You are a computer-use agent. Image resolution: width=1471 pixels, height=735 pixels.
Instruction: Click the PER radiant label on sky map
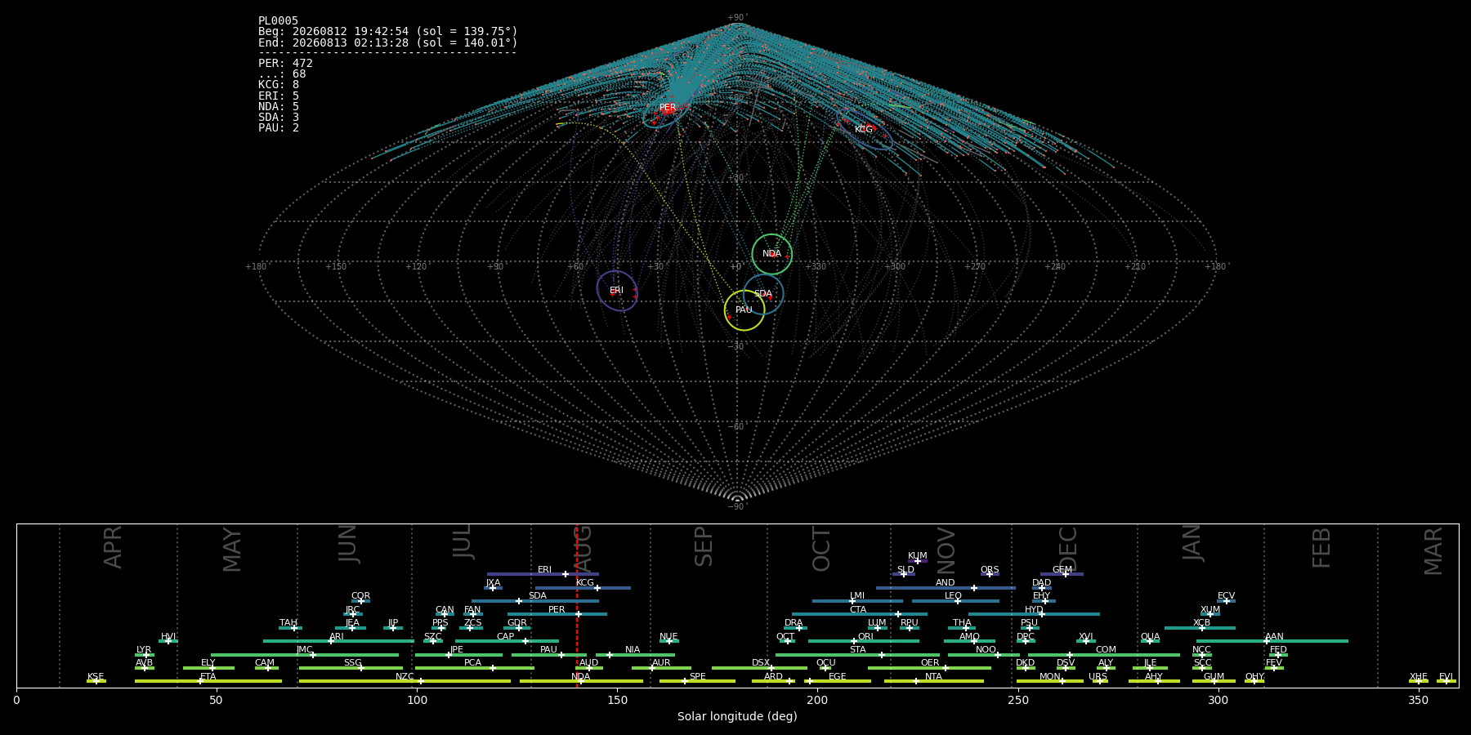pyautogui.click(x=668, y=108)
